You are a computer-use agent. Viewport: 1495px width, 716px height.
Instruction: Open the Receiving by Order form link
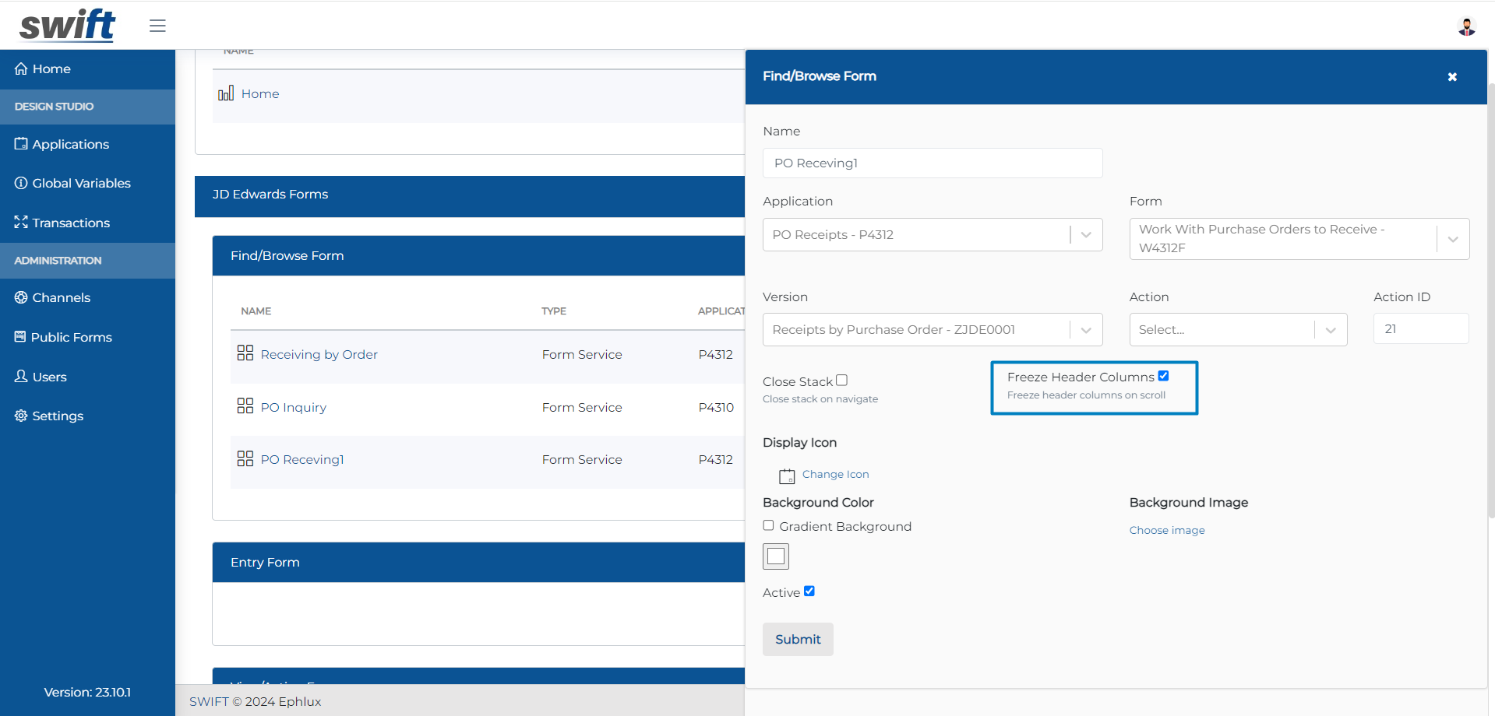pos(319,355)
